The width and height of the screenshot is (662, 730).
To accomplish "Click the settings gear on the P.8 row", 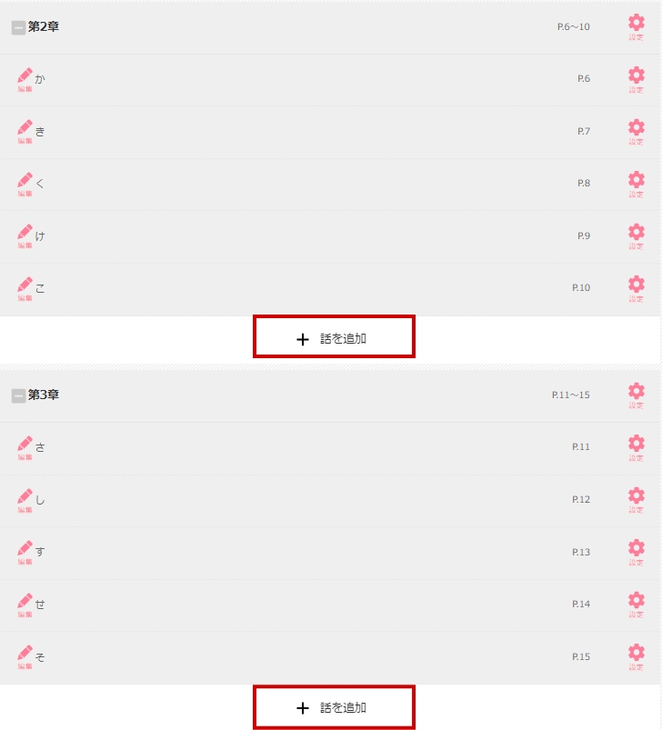I will (x=637, y=185).
